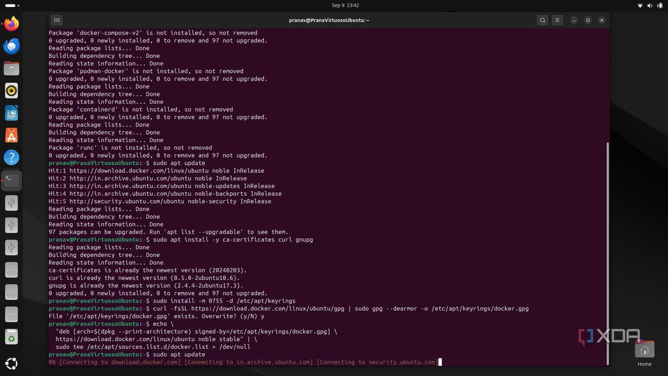Click the volume indicator in the top bar
This screenshot has height=376, width=668.
pyautogui.click(x=650, y=5)
